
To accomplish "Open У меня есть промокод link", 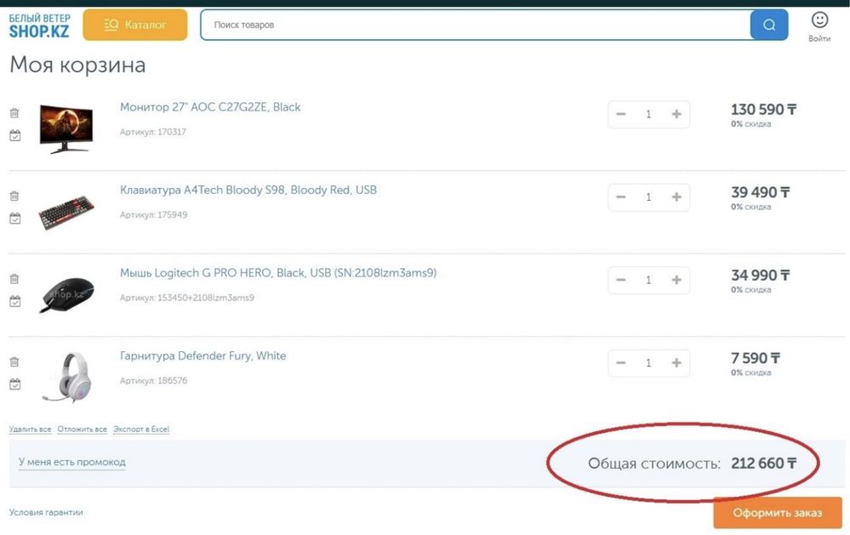I will click(72, 462).
